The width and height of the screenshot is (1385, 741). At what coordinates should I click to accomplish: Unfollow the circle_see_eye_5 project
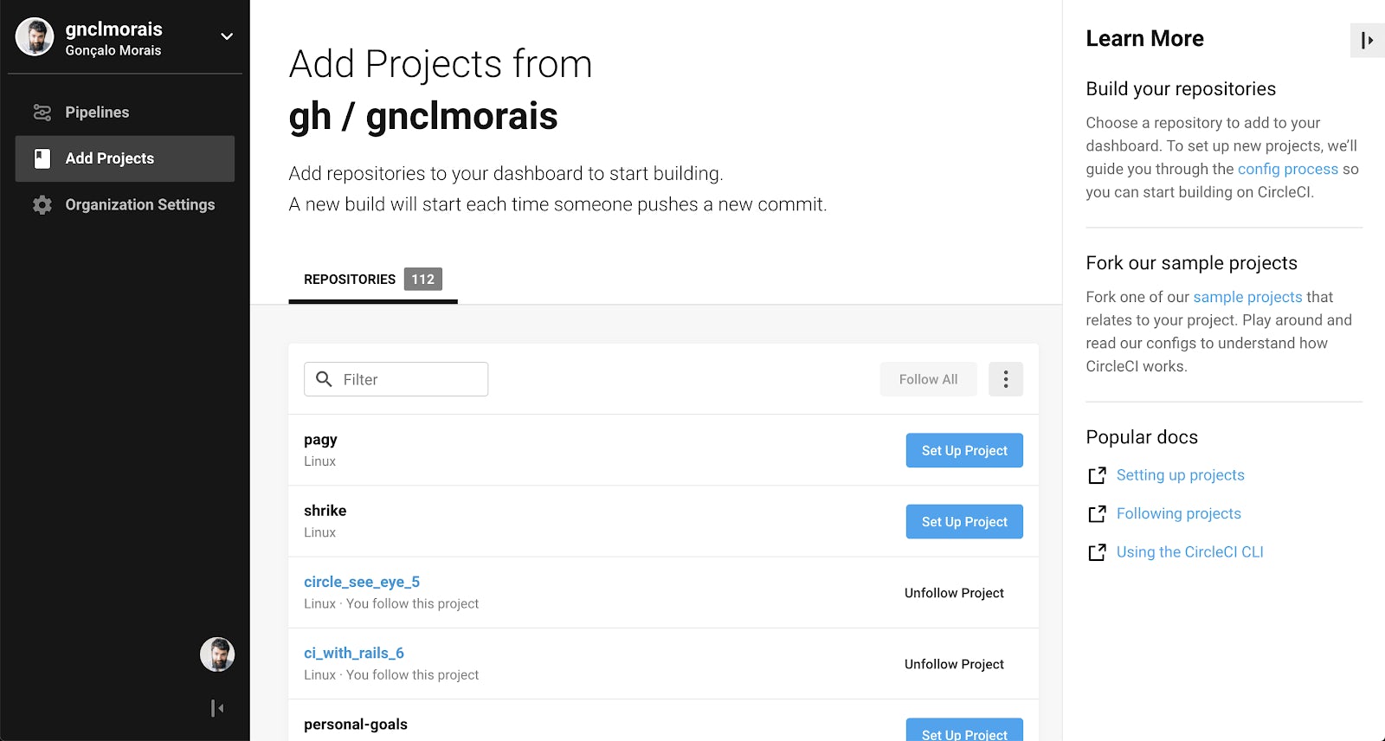[x=953, y=593]
